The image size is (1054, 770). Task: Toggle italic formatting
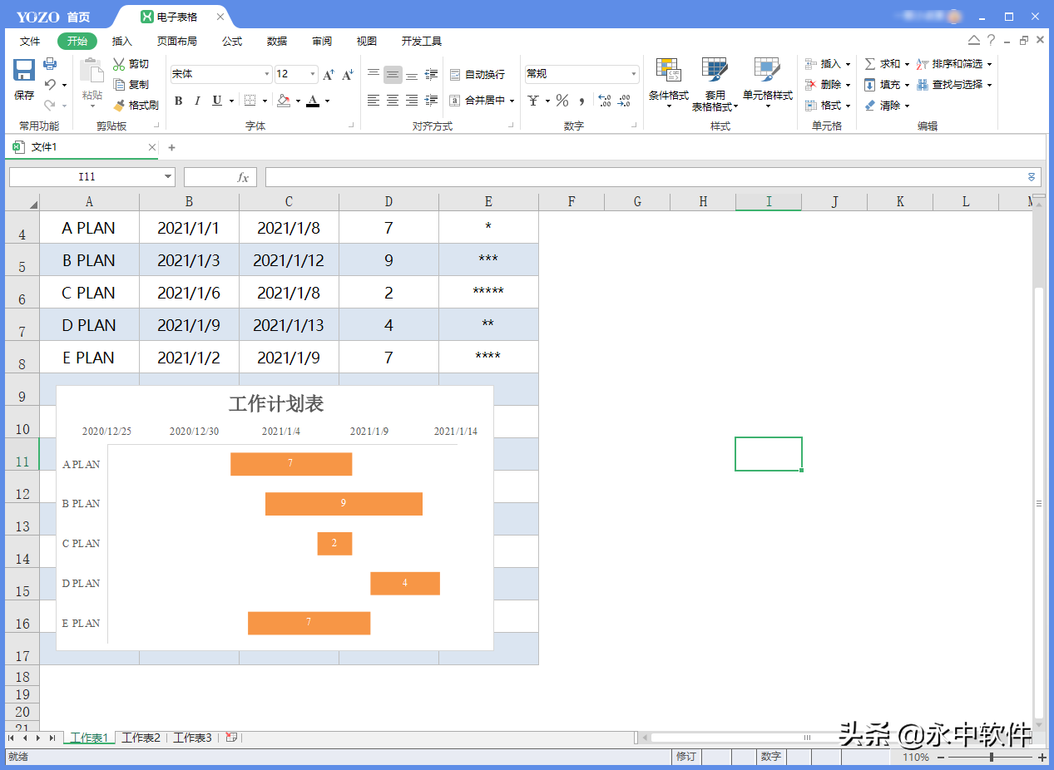197,101
